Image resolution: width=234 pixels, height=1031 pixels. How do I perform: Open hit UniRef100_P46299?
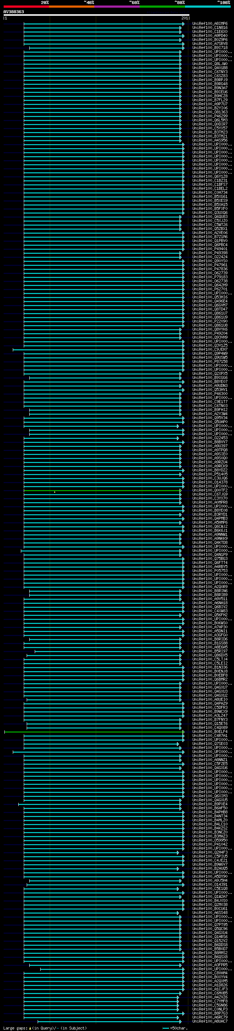pyautogui.click(x=210, y=116)
